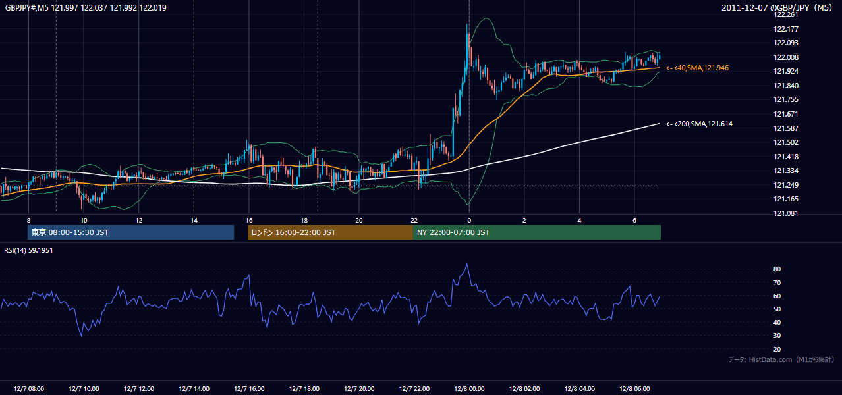Click the 12/7 18:00 time label
The width and height of the screenshot is (842, 395).
[304, 389]
